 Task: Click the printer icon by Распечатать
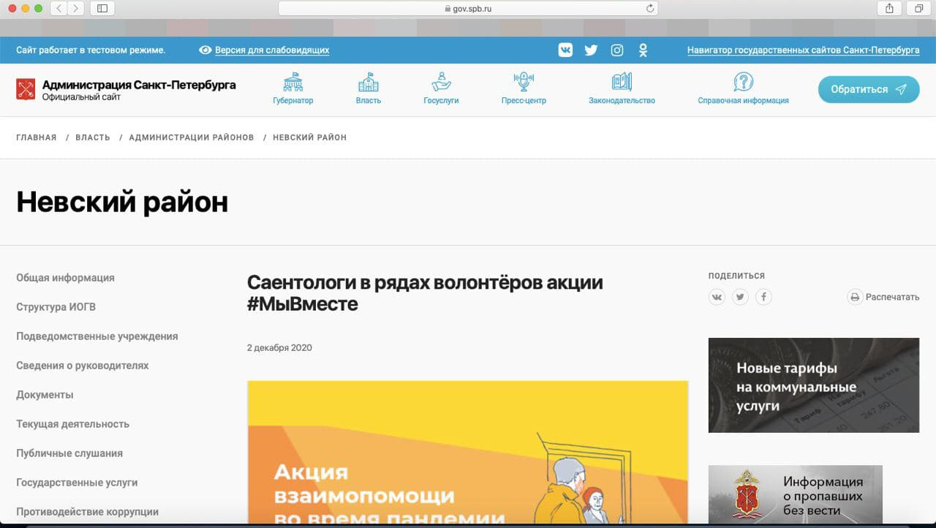(855, 297)
